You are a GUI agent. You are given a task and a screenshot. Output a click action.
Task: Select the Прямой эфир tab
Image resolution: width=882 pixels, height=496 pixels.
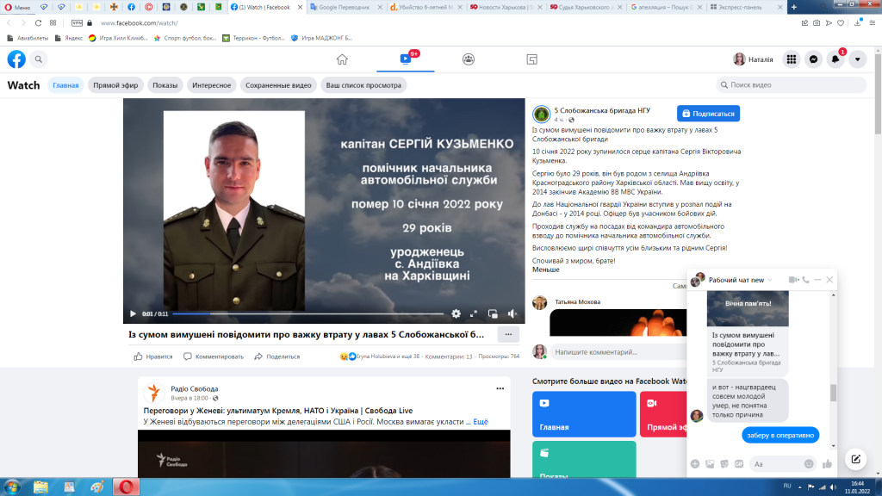click(115, 85)
